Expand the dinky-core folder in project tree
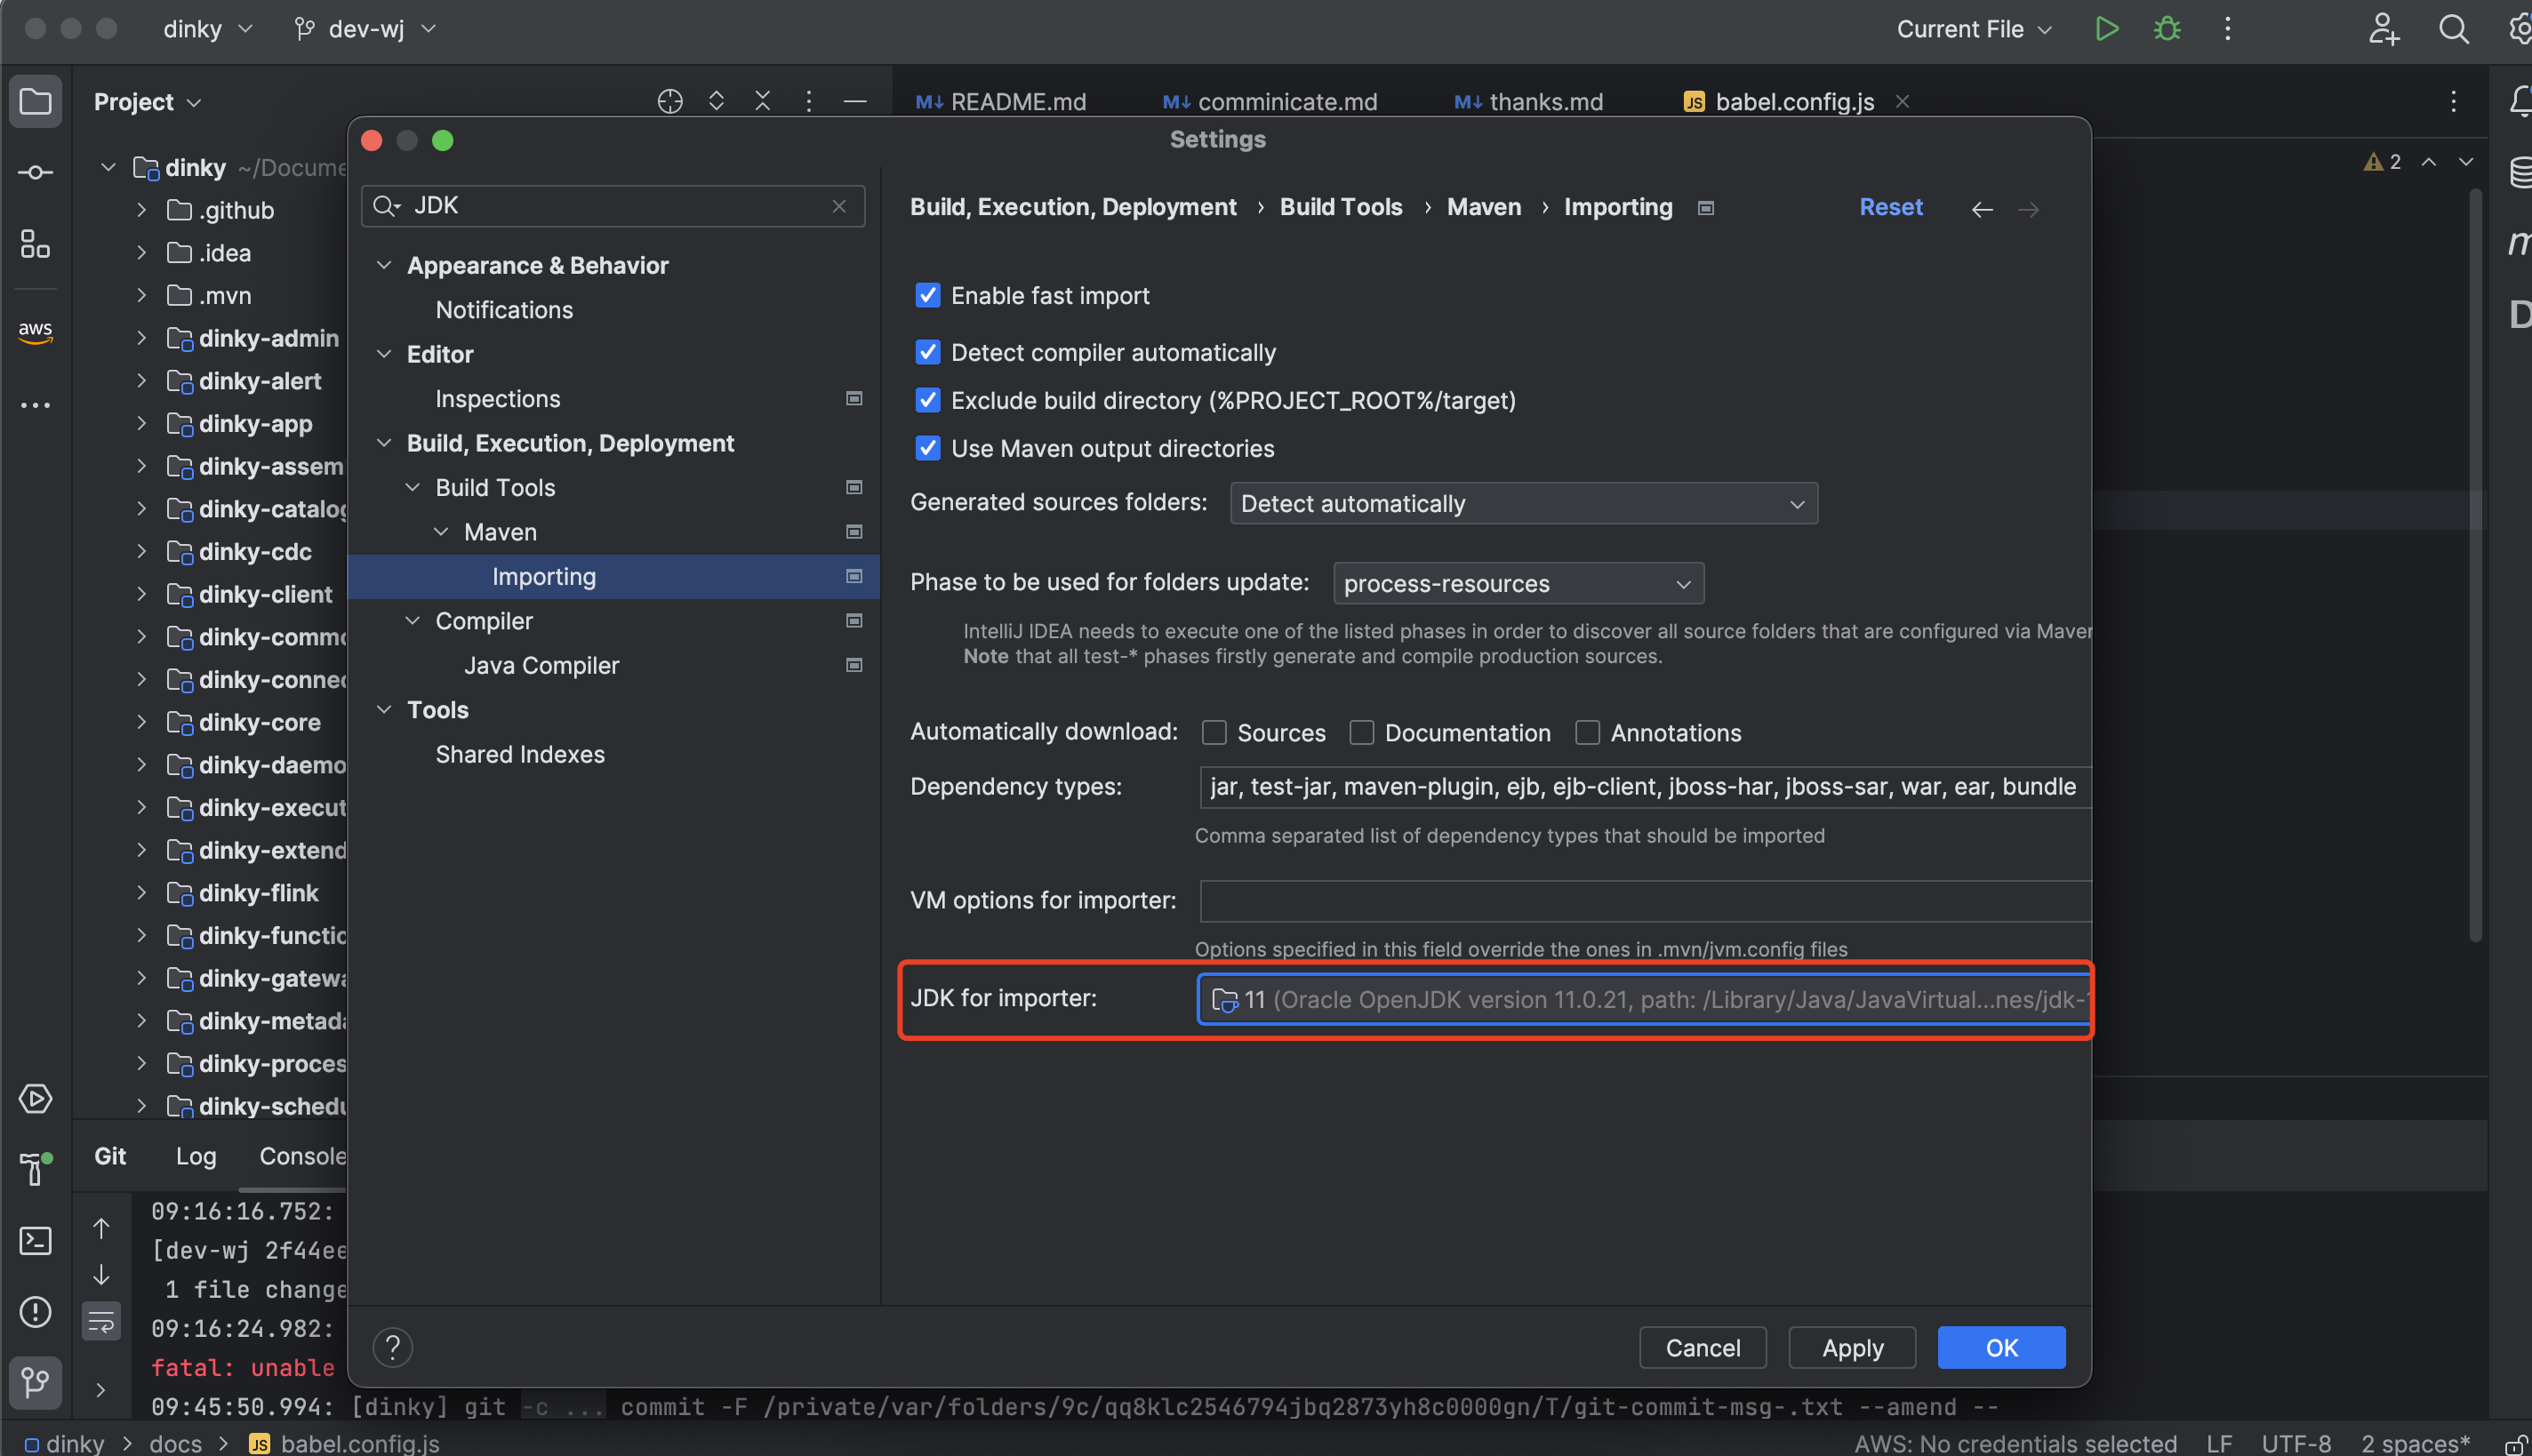This screenshot has width=2532, height=1456. (x=142, y=722)
